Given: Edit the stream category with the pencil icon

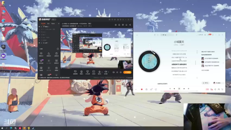Looking at the screenshot, I should coord(76,26).
